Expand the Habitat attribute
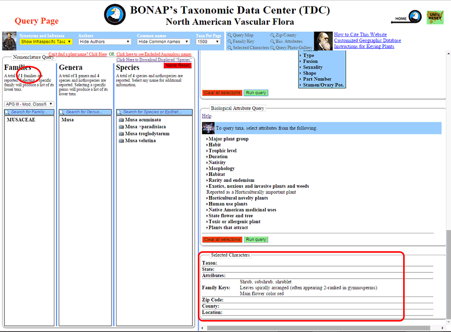Screen dimensions: 451x332 pyautogui.click(x=216, y=174)
